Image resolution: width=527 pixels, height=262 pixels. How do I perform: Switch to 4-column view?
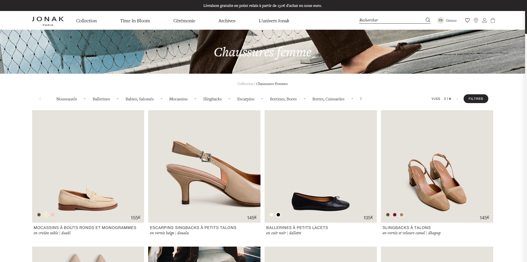click(x=450, y=99)
